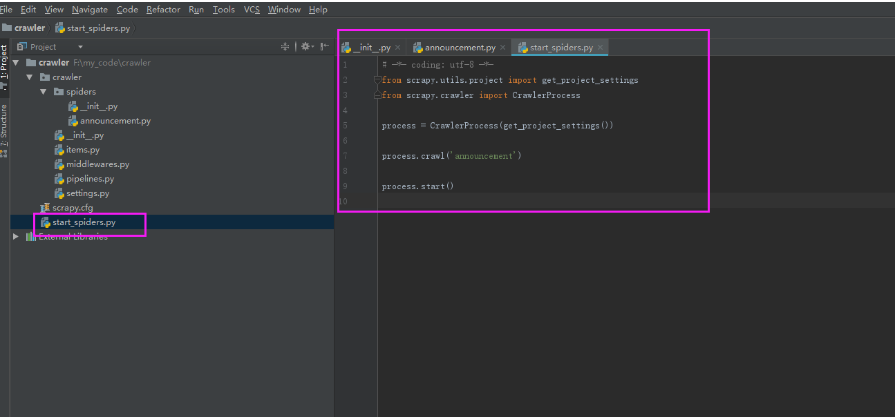Open the Edit menu
This screenshot has width=895, height=417.
coord(28,10)
